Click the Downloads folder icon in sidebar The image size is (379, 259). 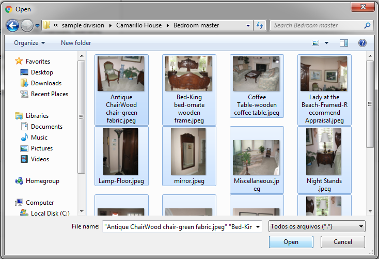tap(24, 83)
